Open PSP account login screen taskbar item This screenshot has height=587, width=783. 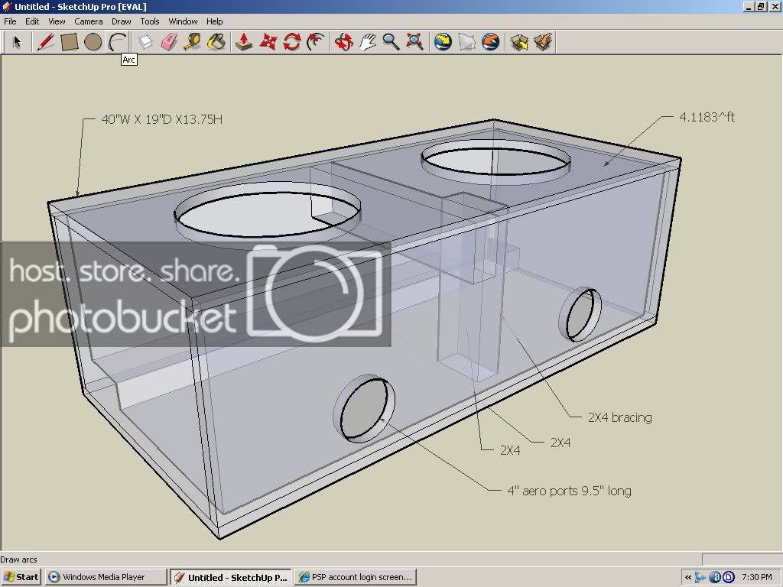(x=356, y=577)
